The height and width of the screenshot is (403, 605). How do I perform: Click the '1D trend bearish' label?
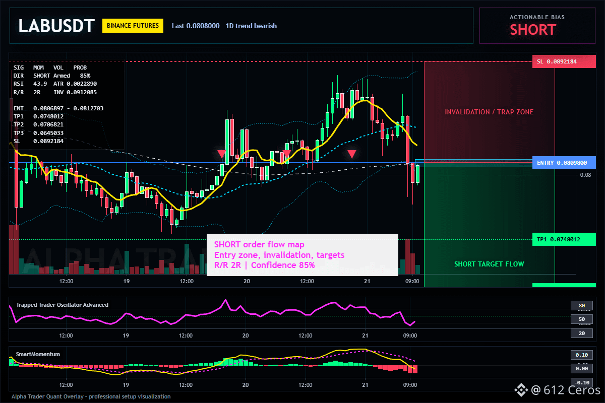pos(251,26)
